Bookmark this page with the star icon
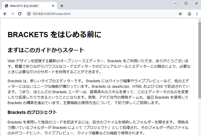The image size is (201, 137). (x=180, y=14)
